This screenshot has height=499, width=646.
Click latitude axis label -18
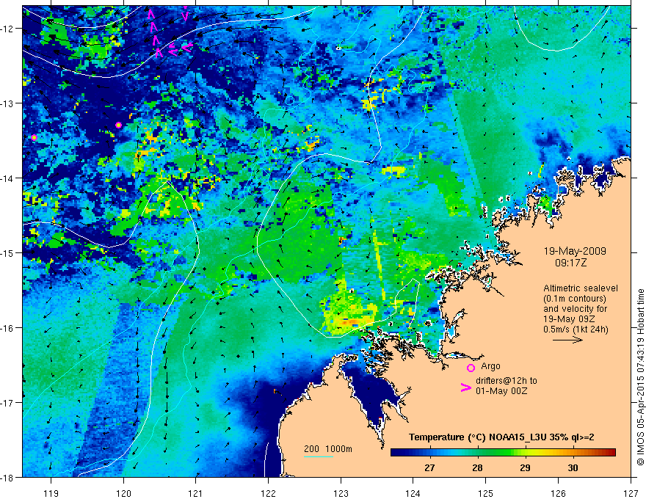coord(7,477)
